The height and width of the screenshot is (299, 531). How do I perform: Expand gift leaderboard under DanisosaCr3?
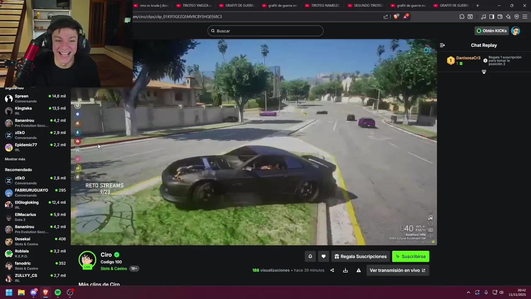484,72
